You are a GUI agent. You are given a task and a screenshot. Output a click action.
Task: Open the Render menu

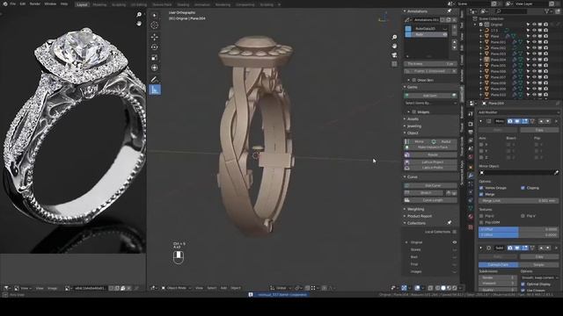35,4
